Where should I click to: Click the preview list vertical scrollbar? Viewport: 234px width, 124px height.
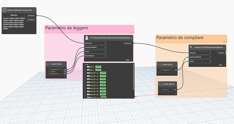[134, 77]
